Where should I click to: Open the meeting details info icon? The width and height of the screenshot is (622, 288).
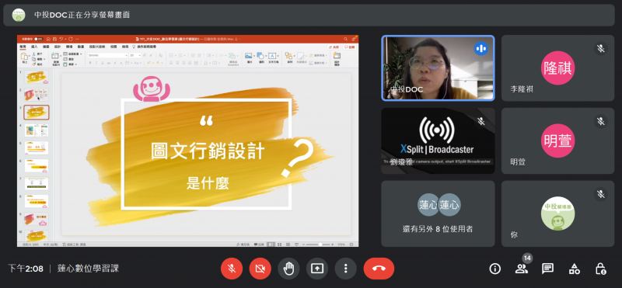click(494, 269)
